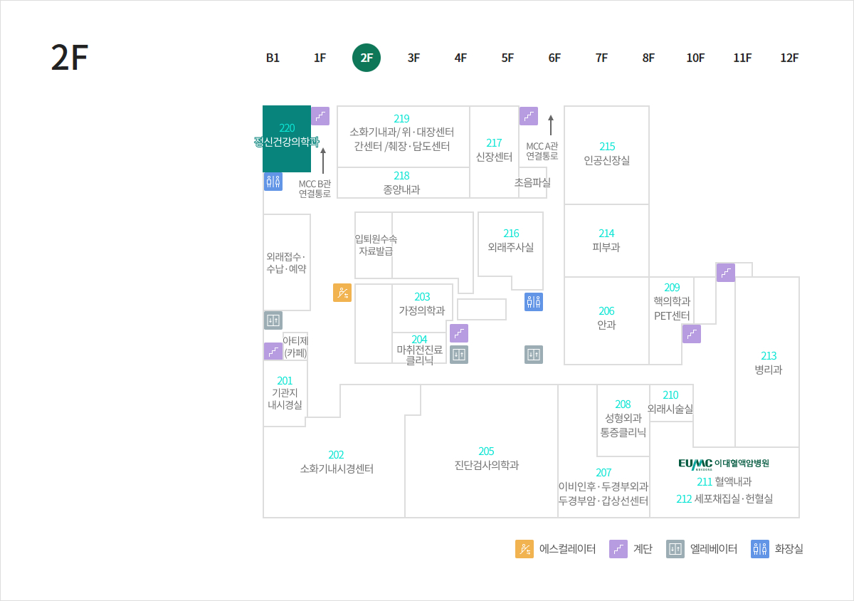Click the EUMC 이대혈액암병원 logo
This screenshot has height=601, width=854.
(x=724, y=464)
